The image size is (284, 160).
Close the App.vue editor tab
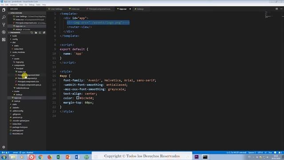(130, 9)
